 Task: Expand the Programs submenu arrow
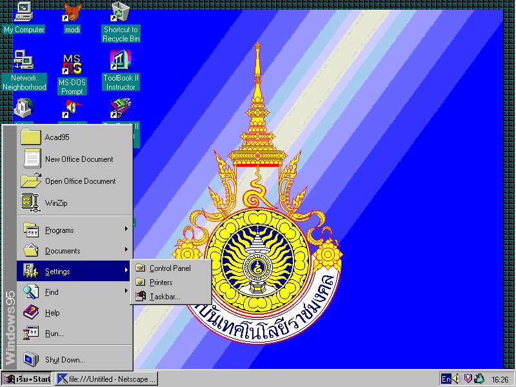tap(126, 229)
